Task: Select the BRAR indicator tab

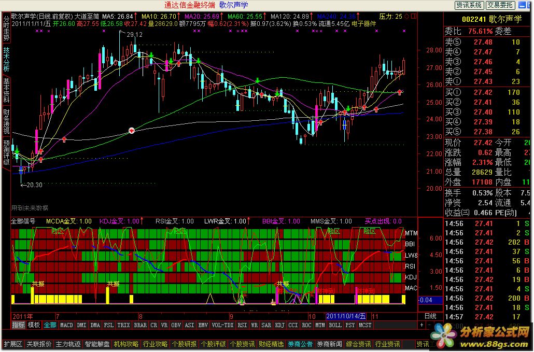Action: [x=140, y=325]
